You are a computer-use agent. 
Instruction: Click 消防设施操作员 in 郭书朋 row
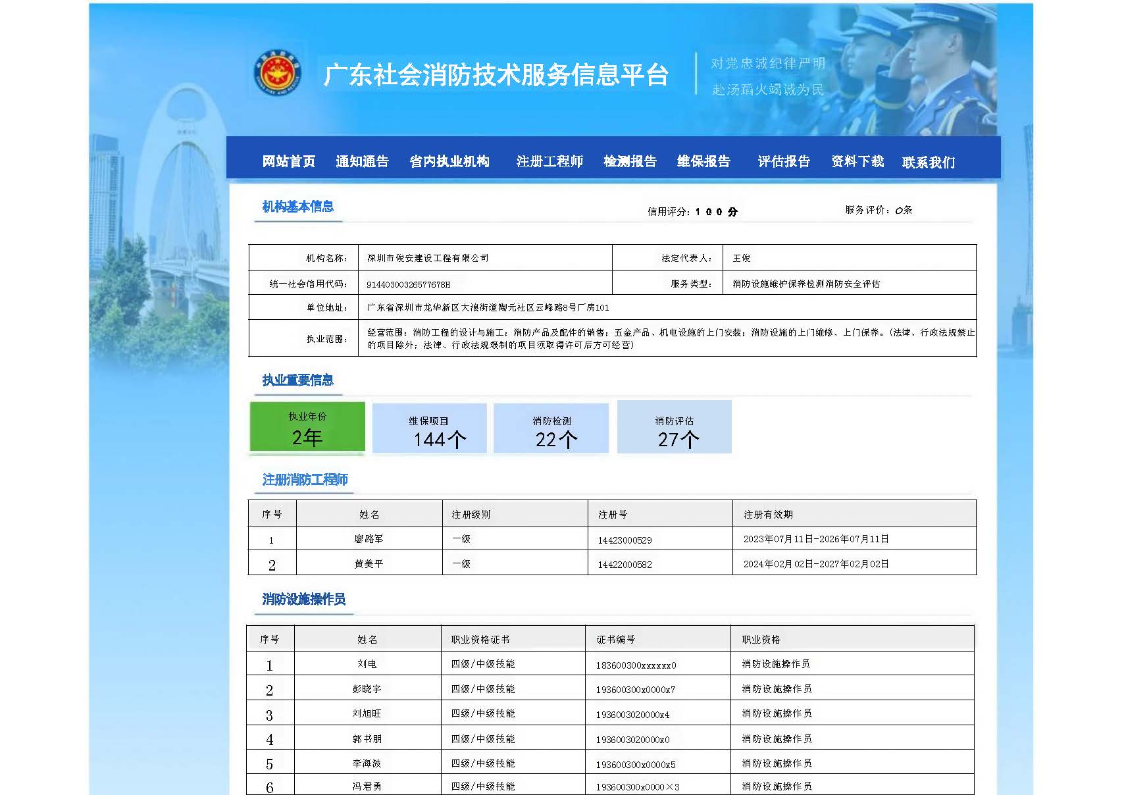tap(777, 739)
